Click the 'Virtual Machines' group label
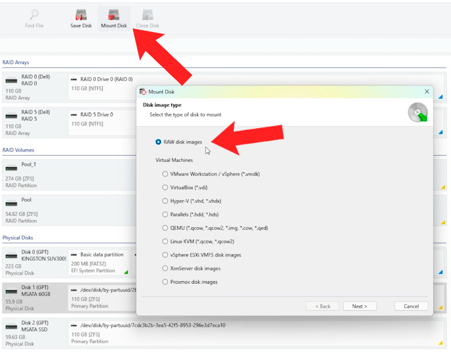Screen dimensions: 451x357 pyautogui.click(x=174, y=160)
